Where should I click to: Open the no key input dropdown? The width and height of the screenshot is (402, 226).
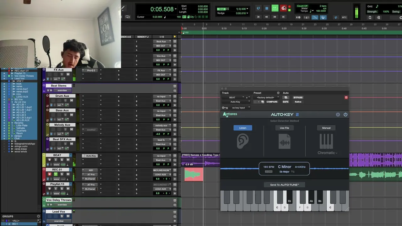pos(240,108)
